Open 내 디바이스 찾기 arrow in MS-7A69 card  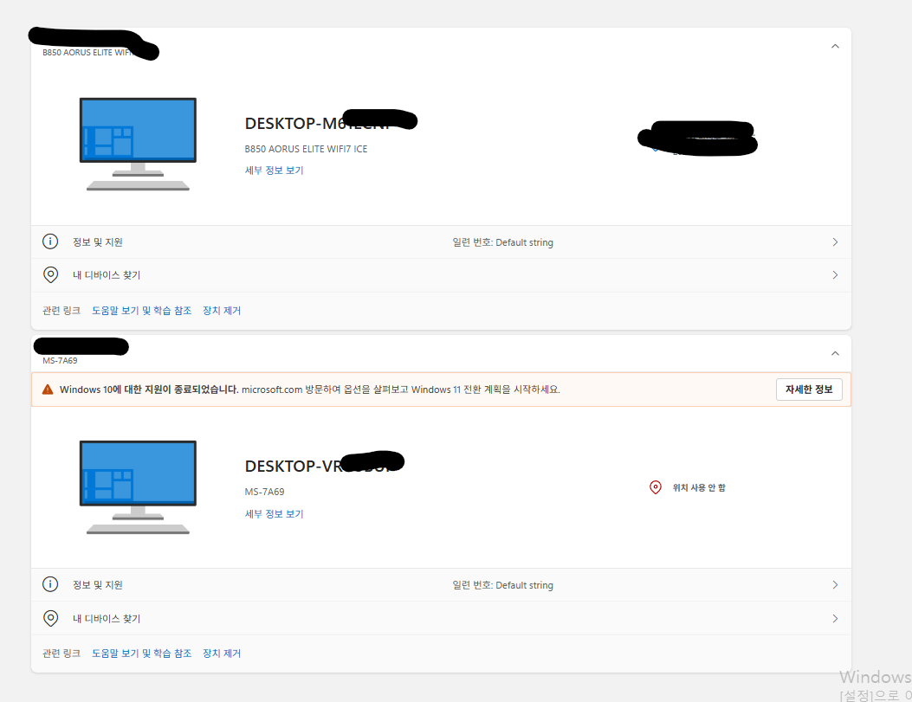835,618
